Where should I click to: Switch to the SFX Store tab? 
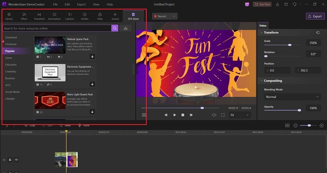click(133, 16)
